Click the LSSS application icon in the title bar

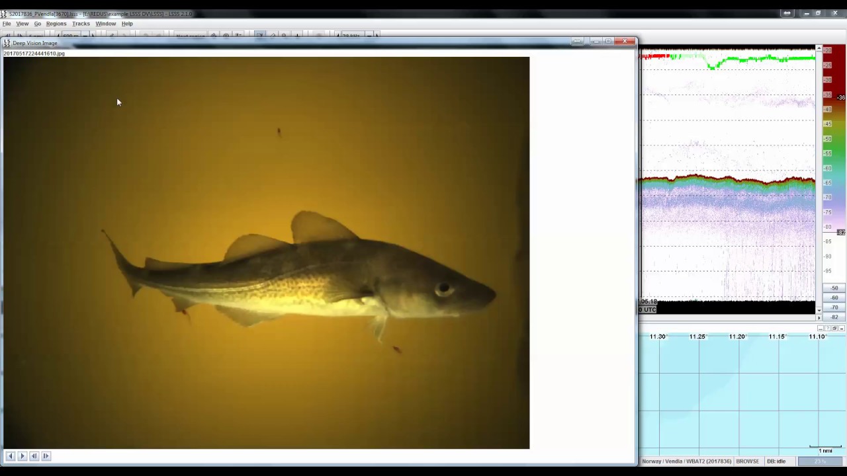4,13
